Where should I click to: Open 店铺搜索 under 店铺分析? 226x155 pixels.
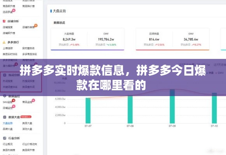pyautogui.click(x=8, y=27)
